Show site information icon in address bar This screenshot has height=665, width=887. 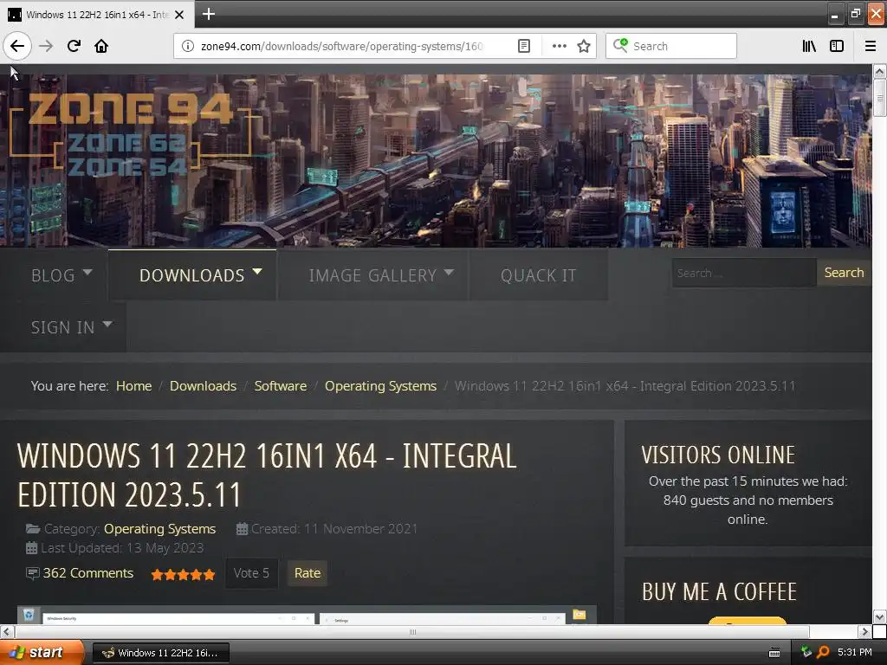point(187,46)
